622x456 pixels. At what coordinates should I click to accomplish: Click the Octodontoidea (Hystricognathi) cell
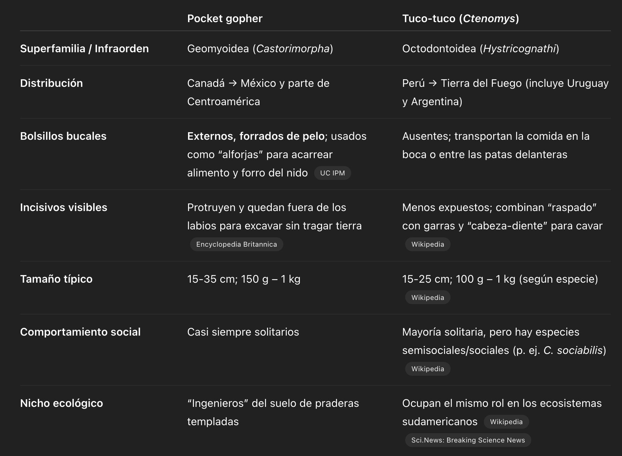point(481,48)
